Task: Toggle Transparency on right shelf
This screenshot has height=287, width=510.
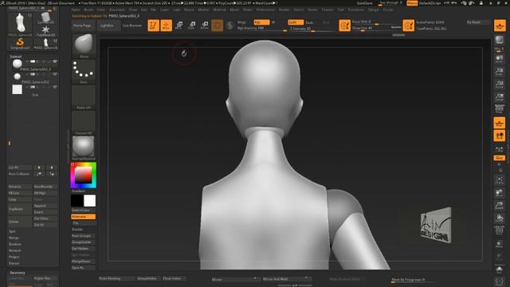Action: pos(500,244)
